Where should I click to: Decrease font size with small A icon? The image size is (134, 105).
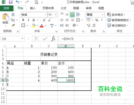click(50, 20)
